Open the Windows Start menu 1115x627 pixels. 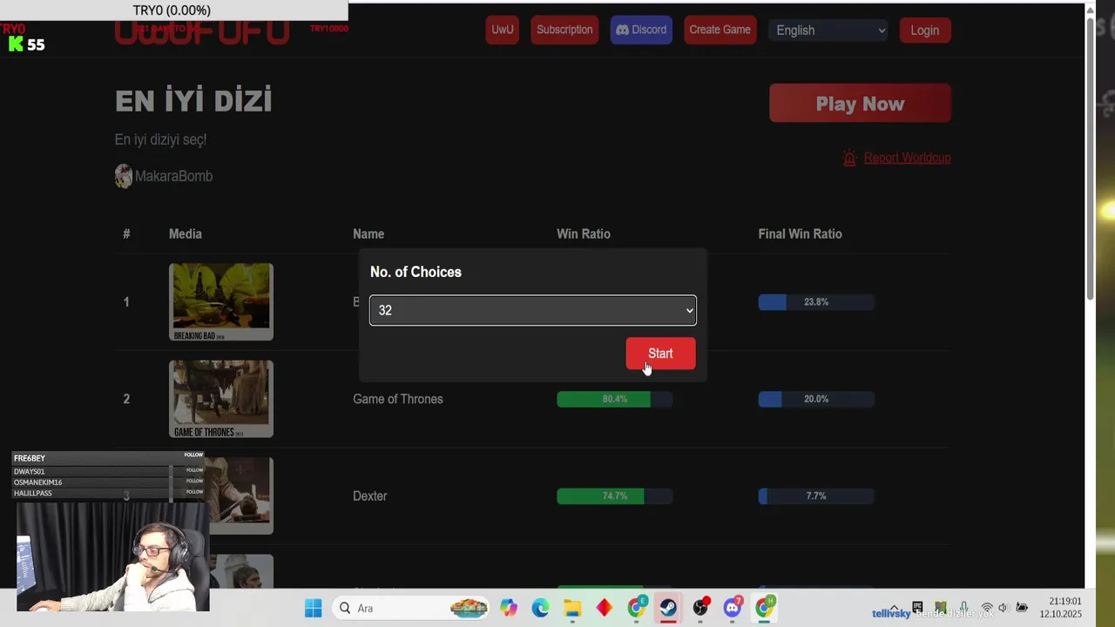pyautogui.click(x=313, y=608)
